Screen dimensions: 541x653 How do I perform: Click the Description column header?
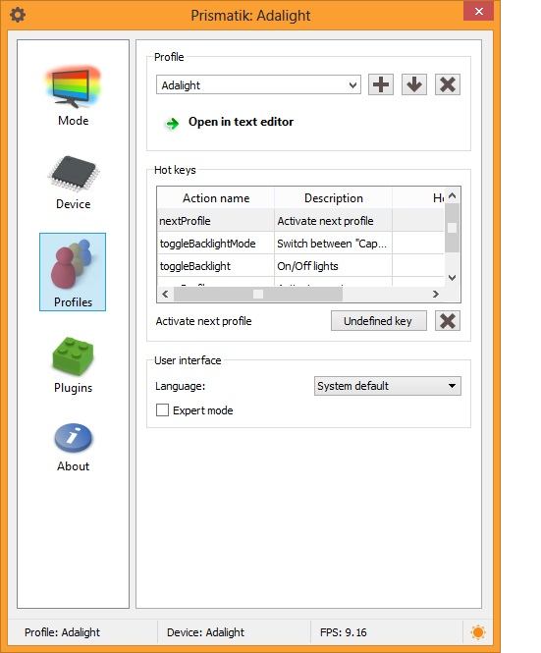pos(333,197)
